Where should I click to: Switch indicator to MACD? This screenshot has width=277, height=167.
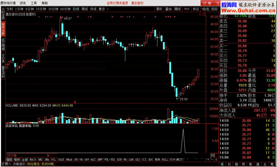(33, 160)
